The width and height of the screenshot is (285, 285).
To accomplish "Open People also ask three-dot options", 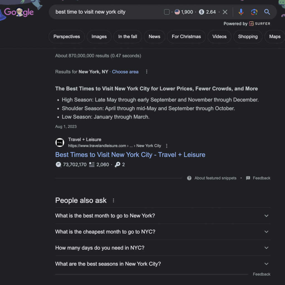I will 113,201.
